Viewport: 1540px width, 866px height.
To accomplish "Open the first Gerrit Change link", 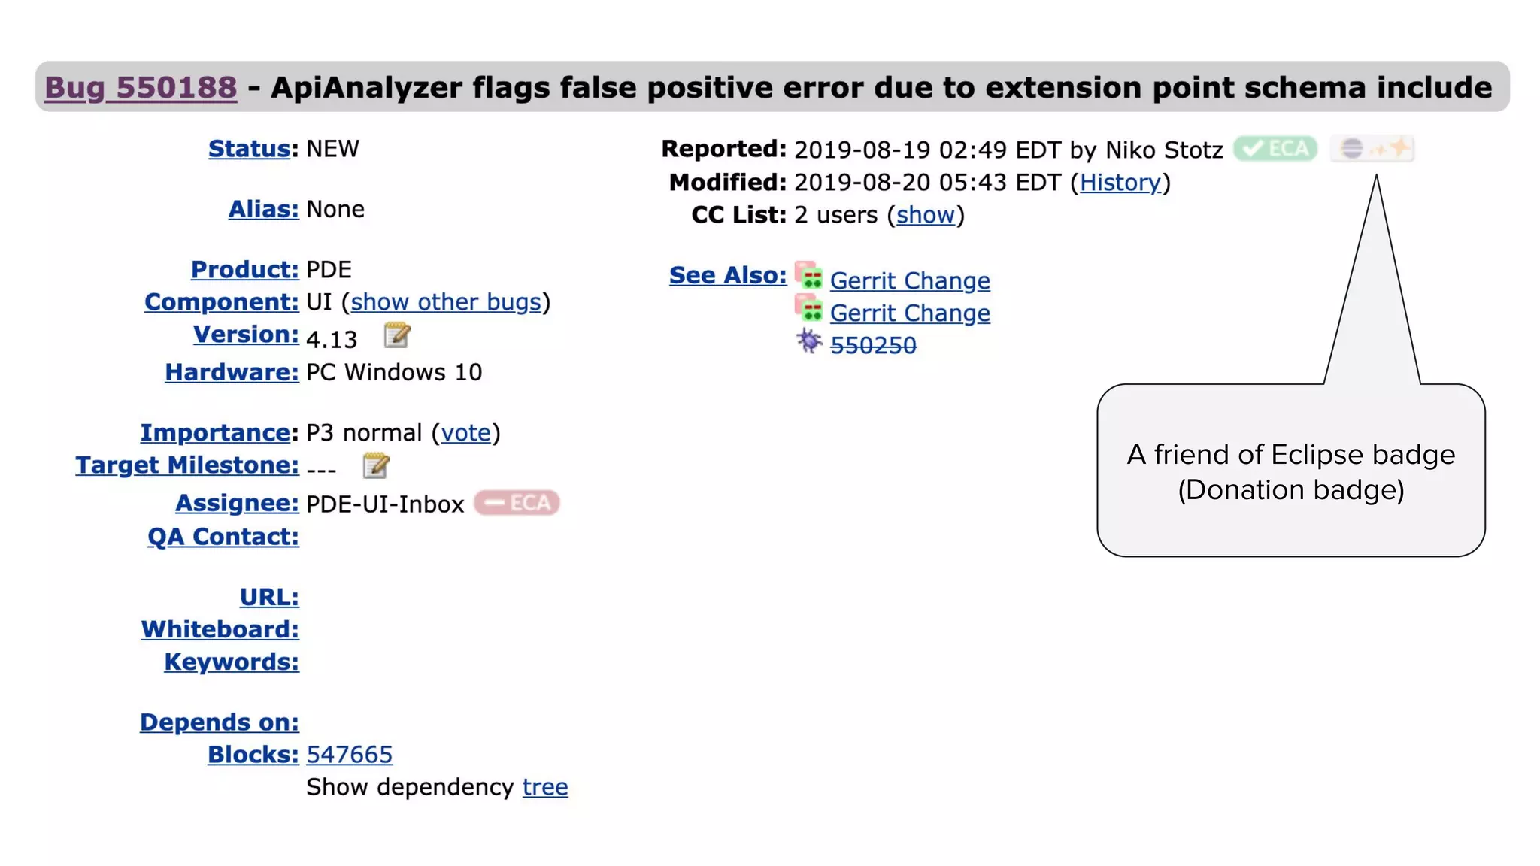I will tap(910, 280).
